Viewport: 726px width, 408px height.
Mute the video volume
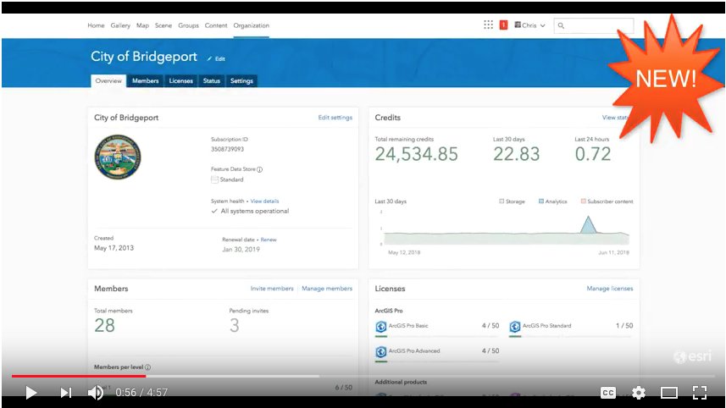(96, 393)
